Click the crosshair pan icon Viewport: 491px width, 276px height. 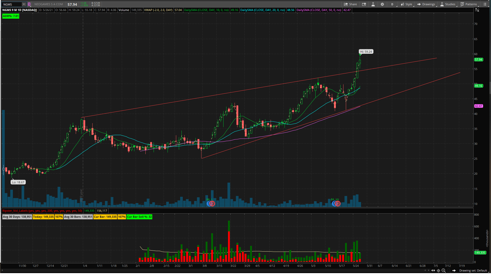438,270
